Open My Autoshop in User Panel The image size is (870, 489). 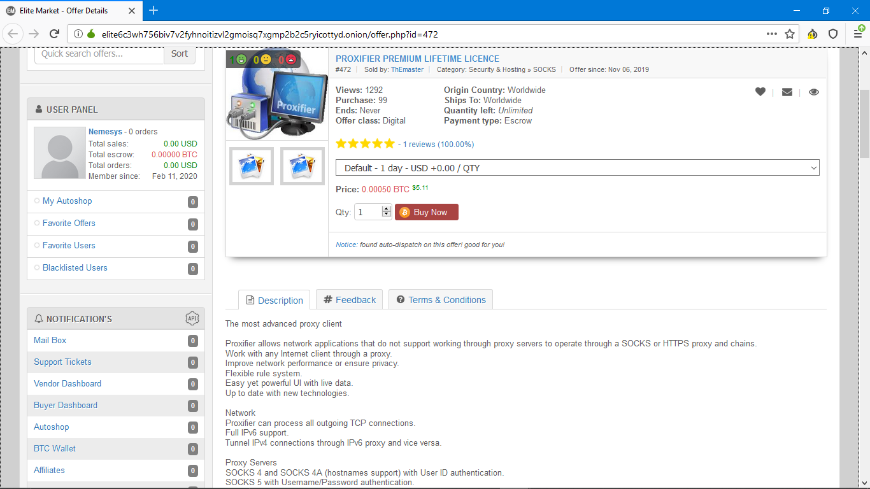(67, 201)
